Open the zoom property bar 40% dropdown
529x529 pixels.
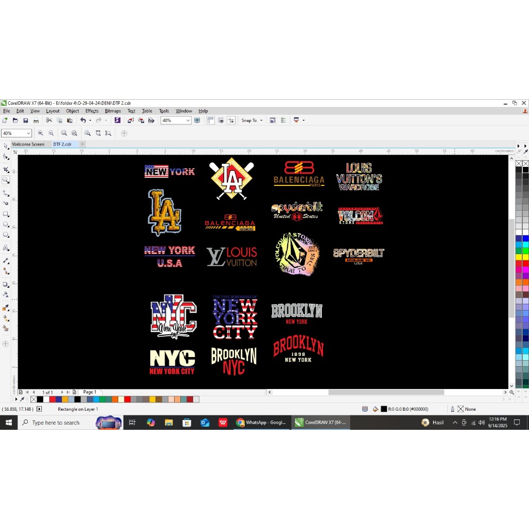29,133
